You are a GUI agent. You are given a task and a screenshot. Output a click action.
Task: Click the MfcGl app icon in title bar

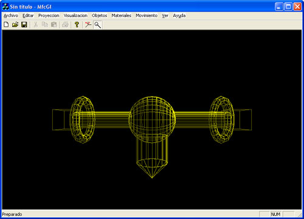[x=5, y=7]
